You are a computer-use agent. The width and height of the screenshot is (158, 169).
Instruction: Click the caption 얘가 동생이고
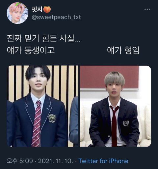[31, 50]
